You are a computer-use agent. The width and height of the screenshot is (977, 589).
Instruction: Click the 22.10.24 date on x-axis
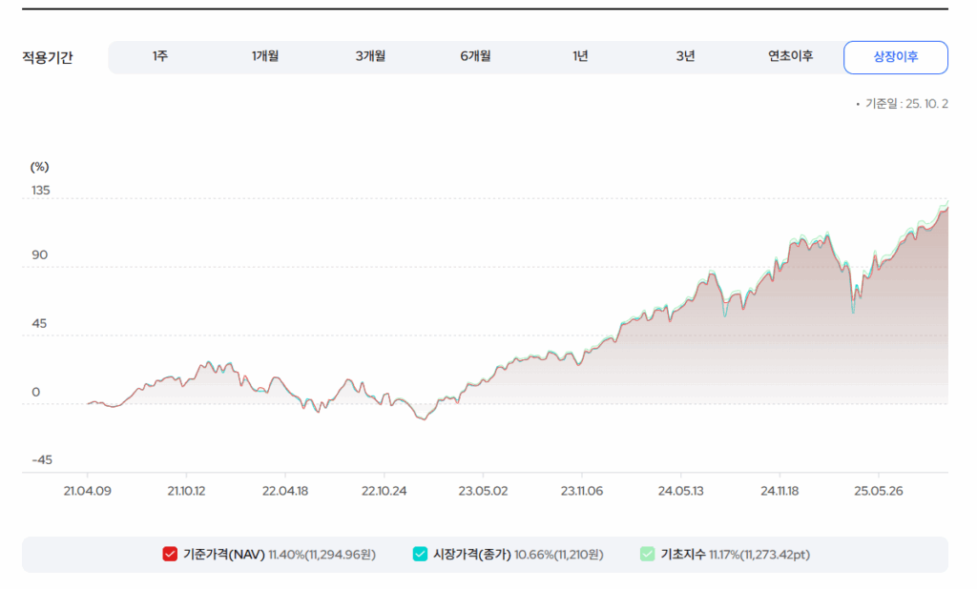pyautogui.click(x=384, y=491)
